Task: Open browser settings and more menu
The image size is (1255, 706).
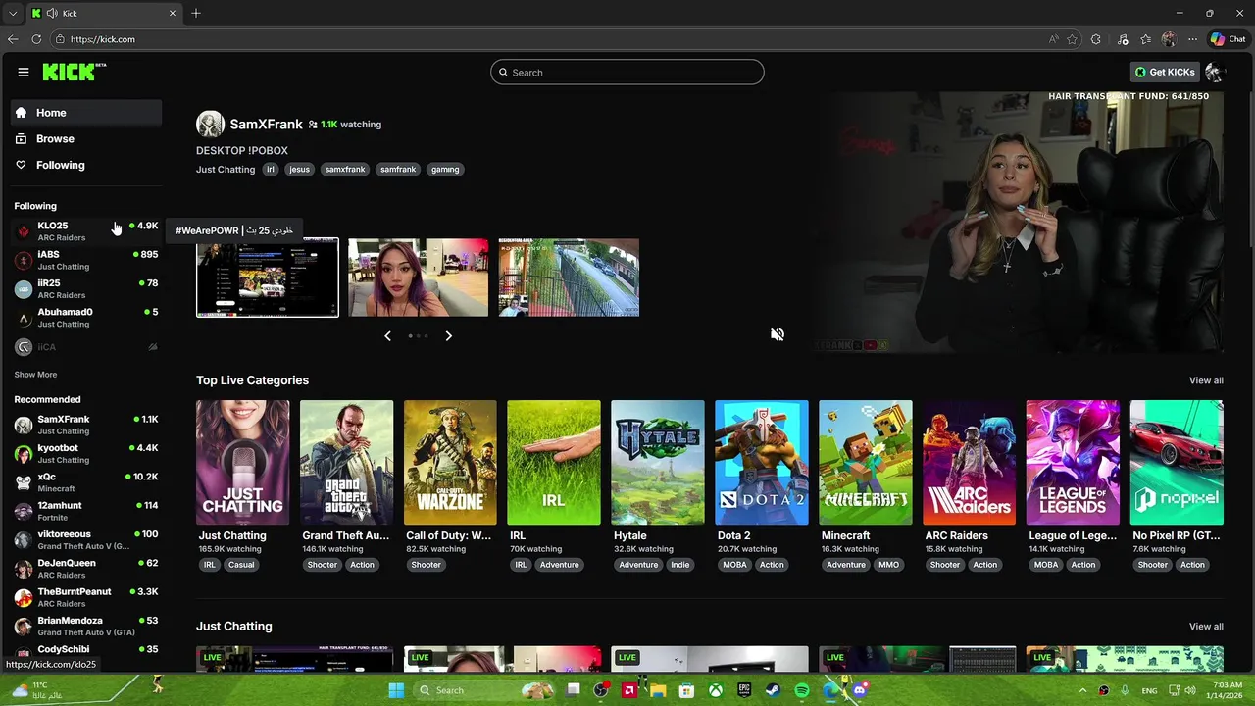Action: [x=1192, y=39]
